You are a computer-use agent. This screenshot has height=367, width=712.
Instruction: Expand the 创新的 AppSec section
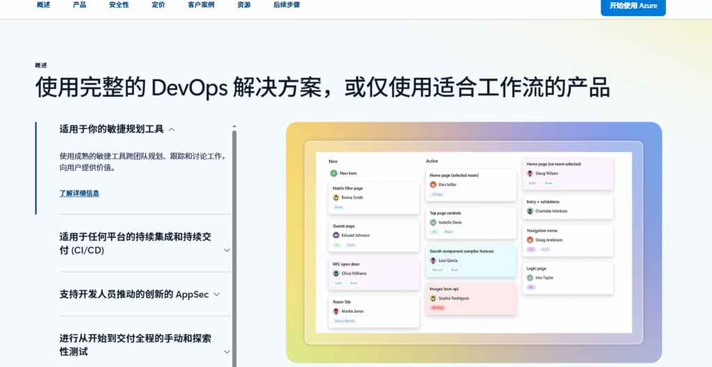(140, 294)
